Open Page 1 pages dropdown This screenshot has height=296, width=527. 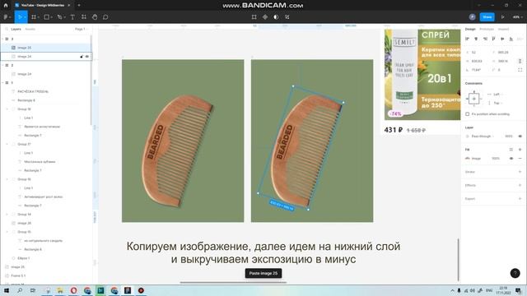pos(82,30)
